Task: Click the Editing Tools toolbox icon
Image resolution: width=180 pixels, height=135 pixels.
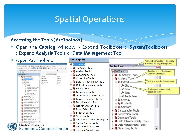Action: click(74, 88)
